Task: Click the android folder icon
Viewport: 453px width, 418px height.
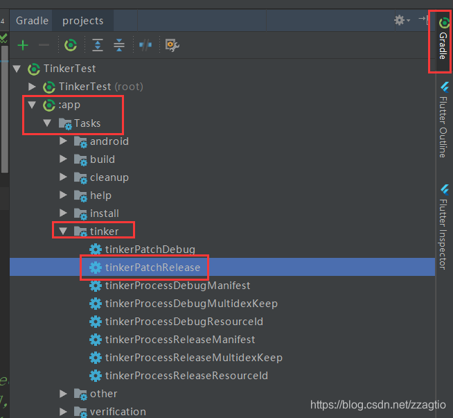Action: [x=80, y=142]
